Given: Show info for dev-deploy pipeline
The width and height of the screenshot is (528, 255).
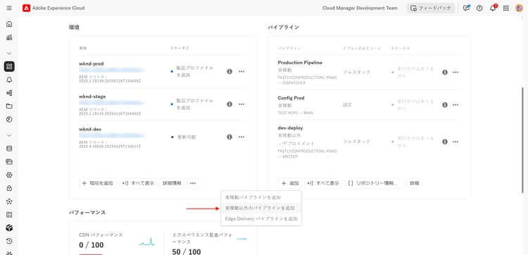Looking at the screenshot, I should (445, 142).
